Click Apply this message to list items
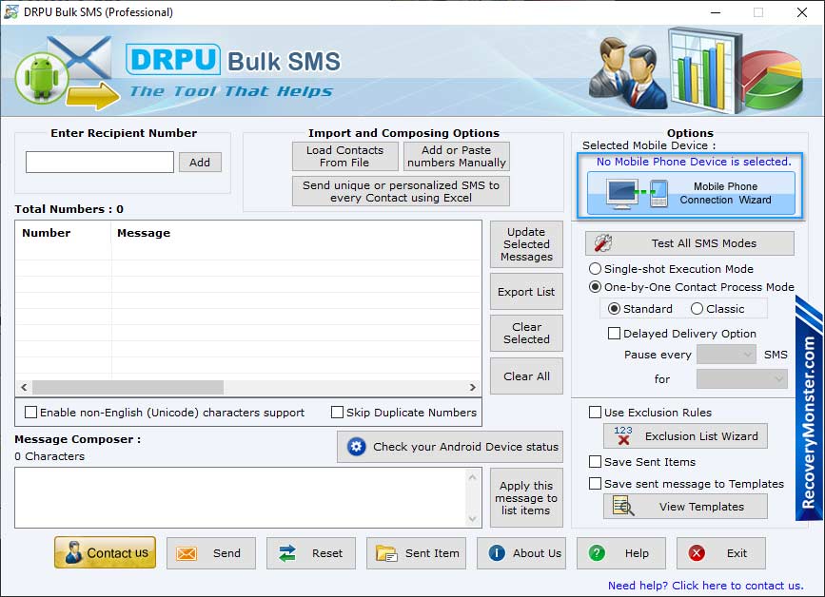Screen dimensions: 825x597 pos(526,498)
